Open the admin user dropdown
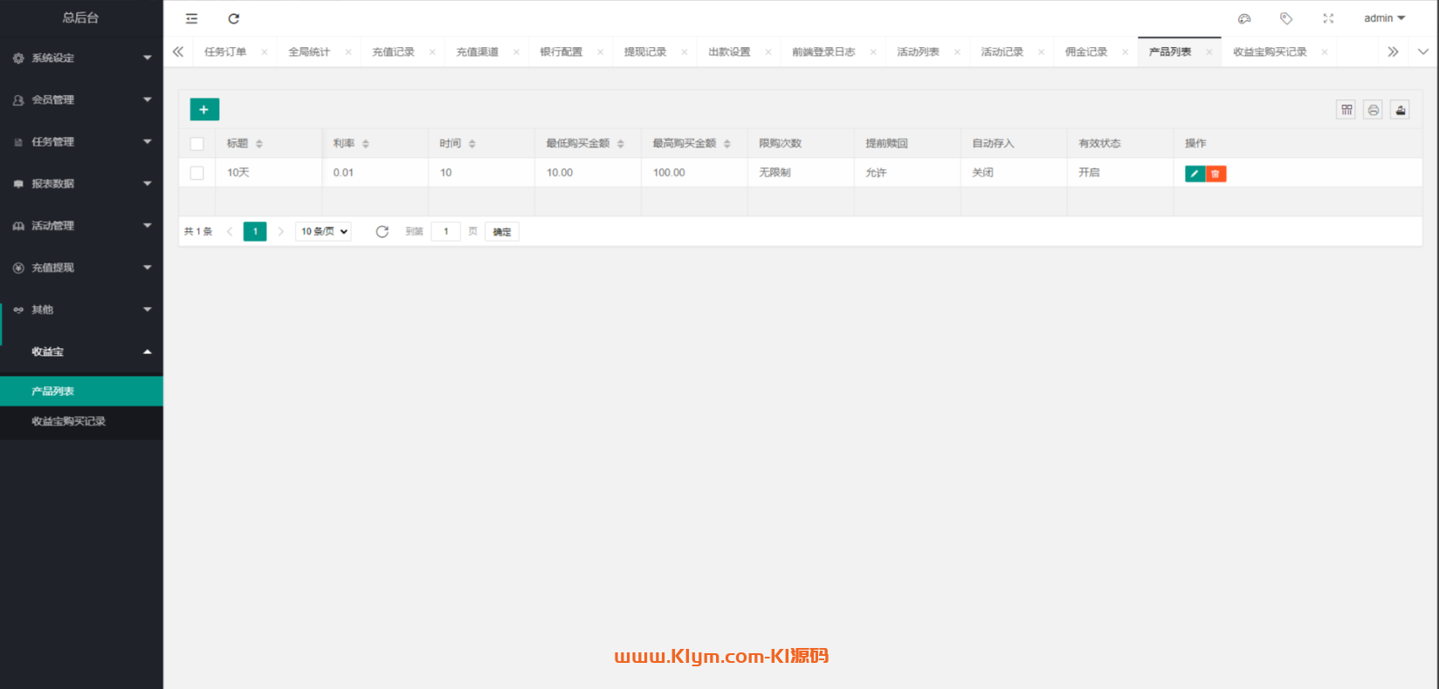1439x689 pixels. (x=1385, y=18)
